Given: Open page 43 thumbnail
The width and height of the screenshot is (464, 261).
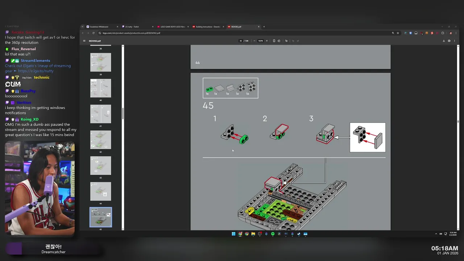Looking at the screenshot, I should tap(101, 166).
